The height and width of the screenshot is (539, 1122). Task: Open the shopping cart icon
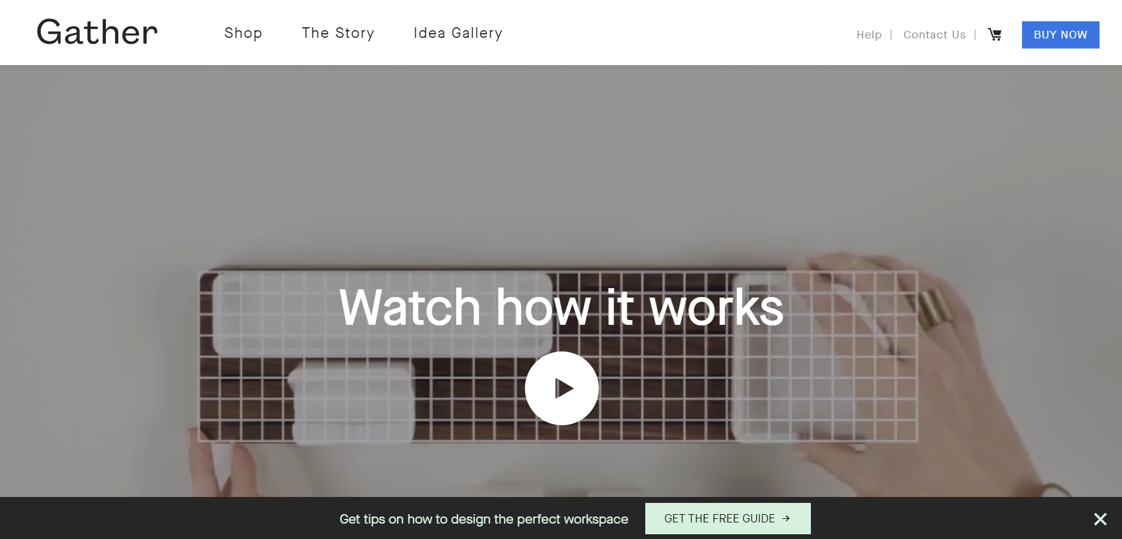pyautogui.click(x=995, y=35)
